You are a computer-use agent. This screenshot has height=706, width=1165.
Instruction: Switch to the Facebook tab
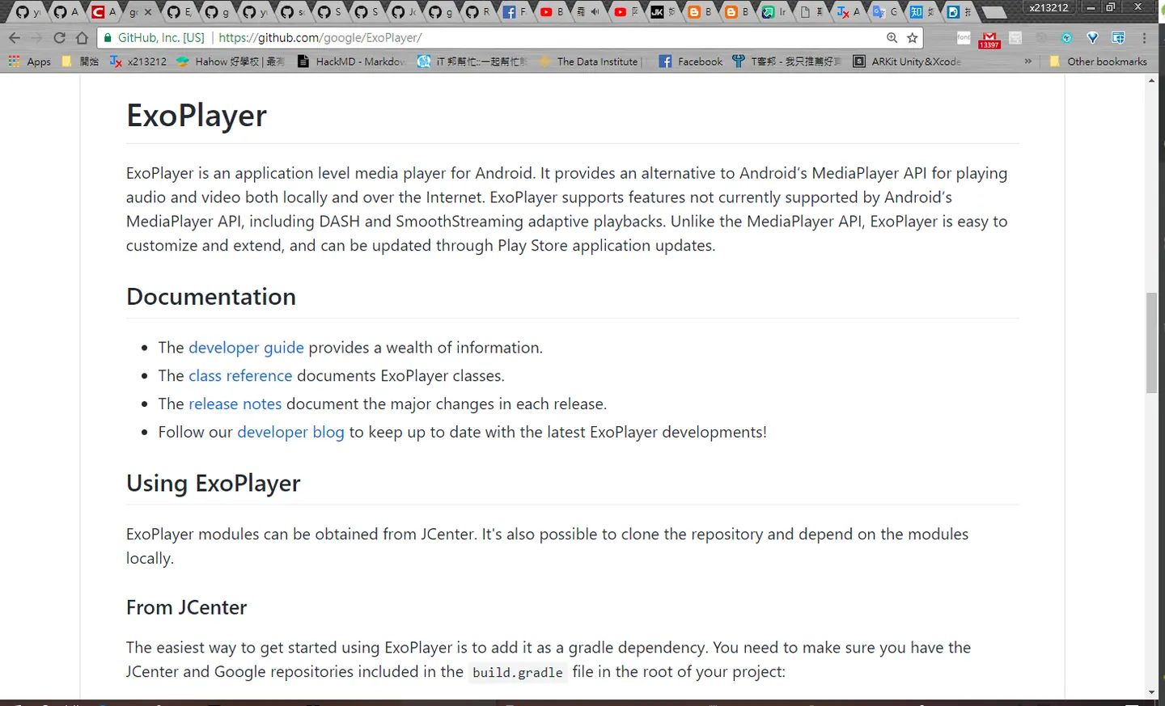[x=514, y=12]
